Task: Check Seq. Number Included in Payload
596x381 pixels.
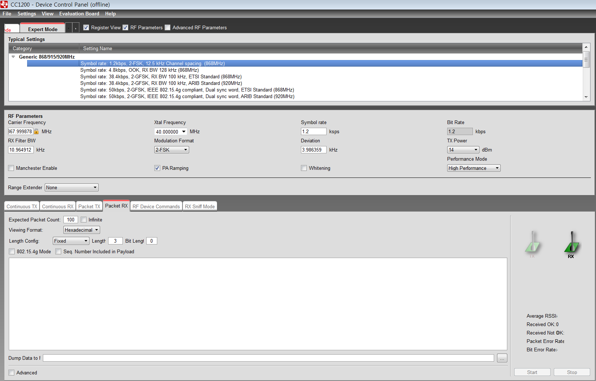Action: point(58,251)
